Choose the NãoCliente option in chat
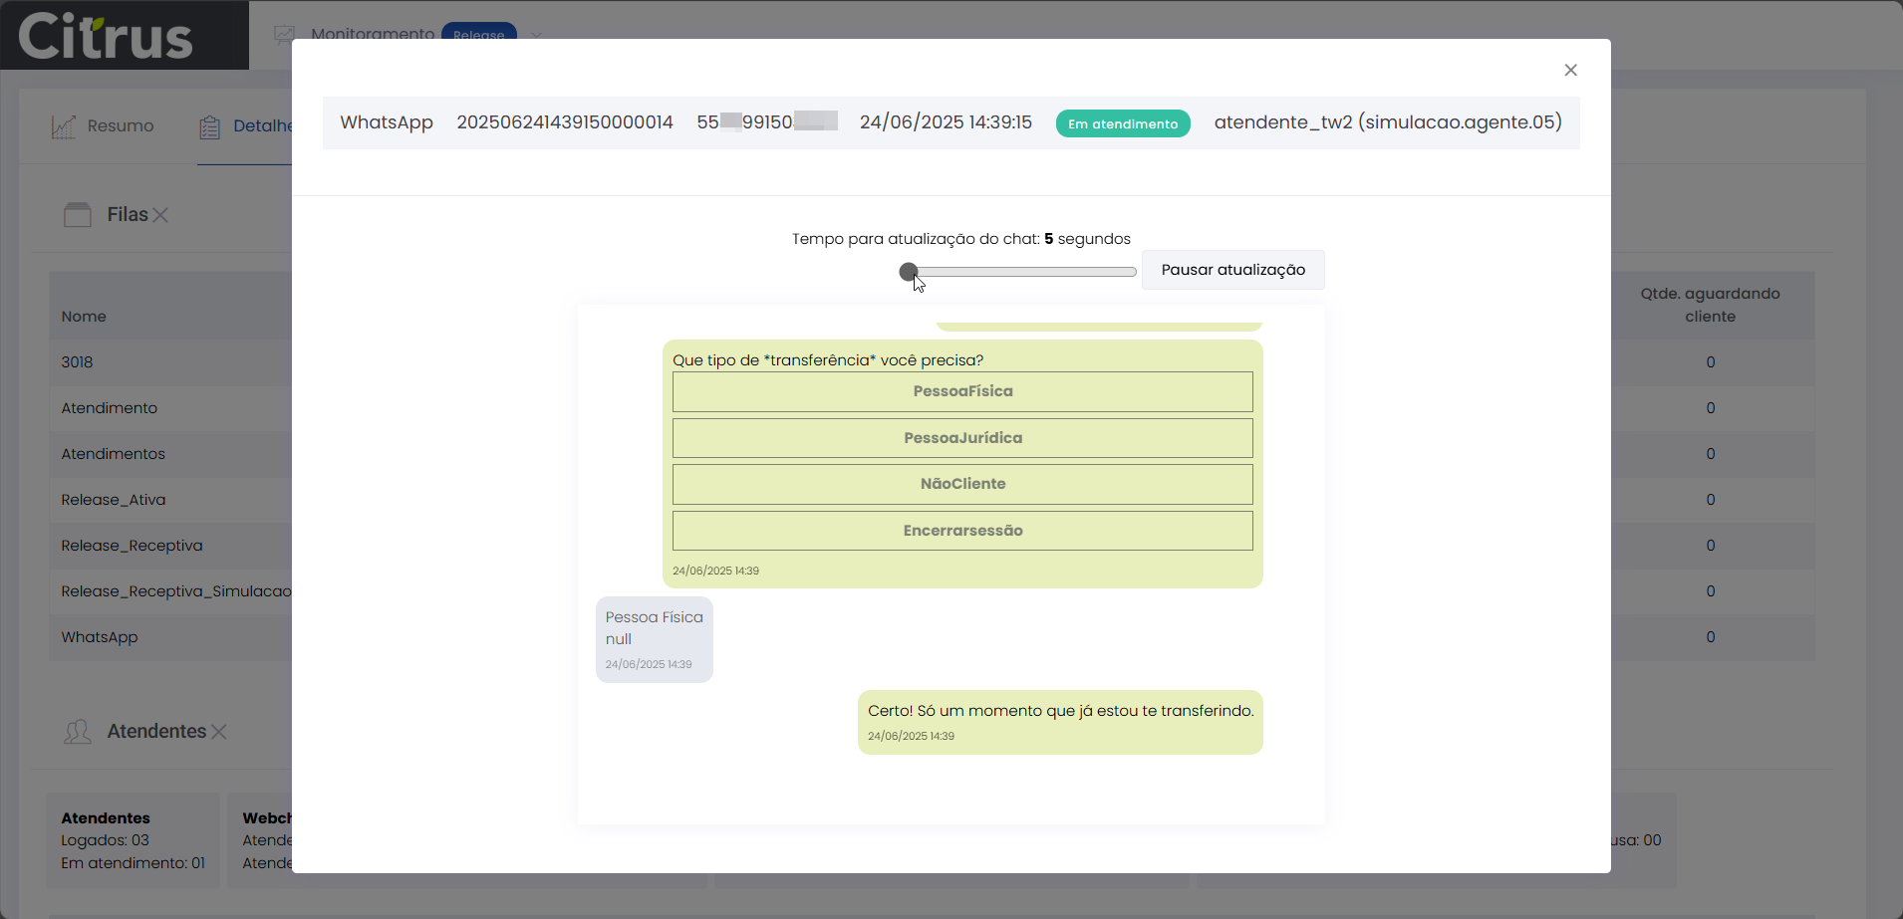The height and width of the screenshot is (919, 1903). 962,484
